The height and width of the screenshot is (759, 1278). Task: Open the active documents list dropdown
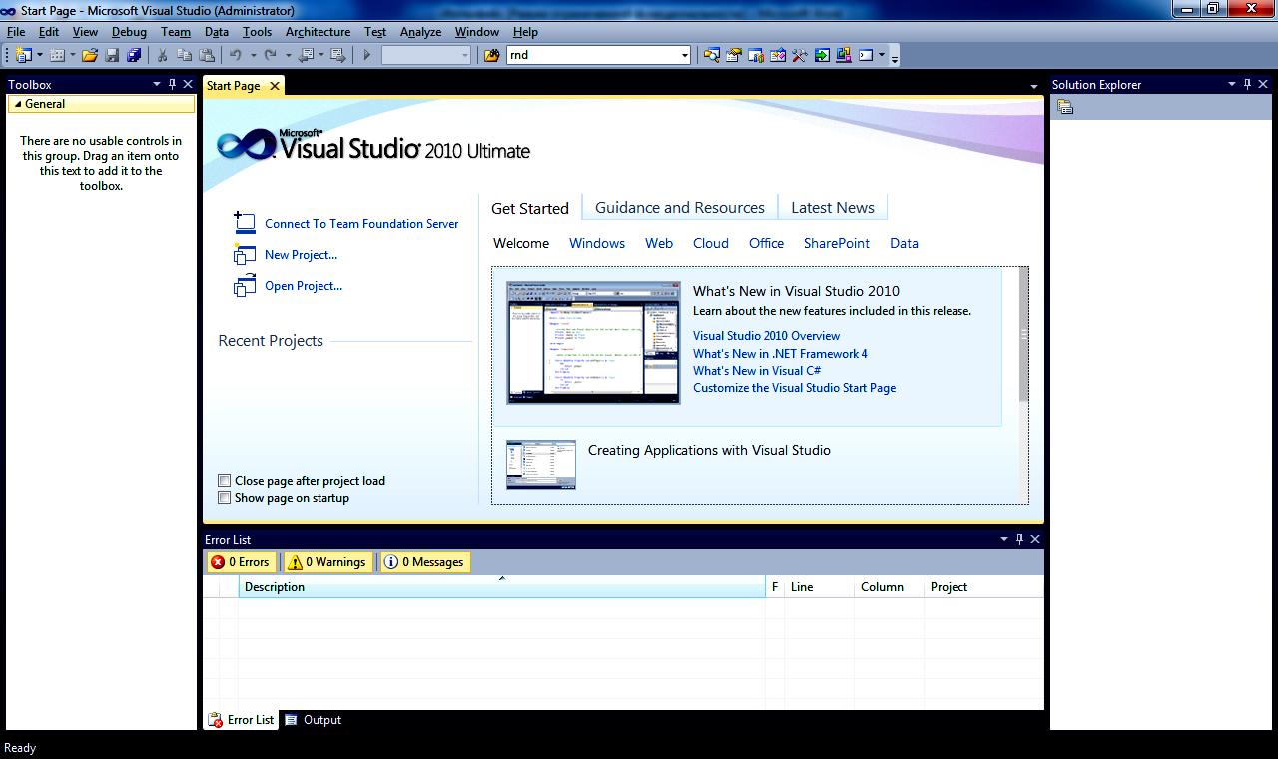[x=1033, y=87]
